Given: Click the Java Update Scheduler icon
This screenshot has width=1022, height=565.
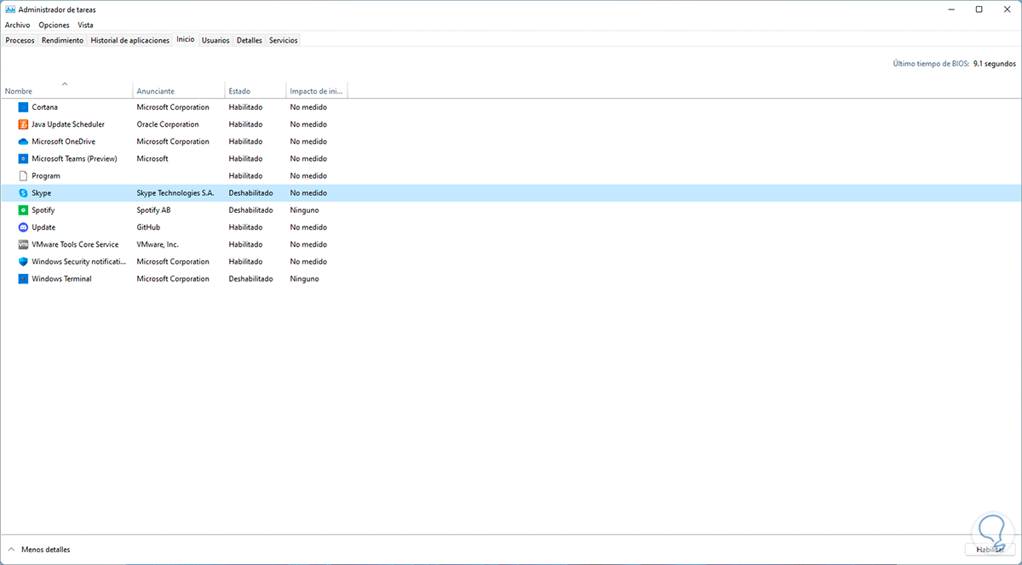Looking at the screenshot, I should pyautogui.click(x=23, y=124).
